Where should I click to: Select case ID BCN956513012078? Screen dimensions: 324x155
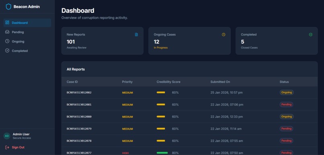(79, 141)
